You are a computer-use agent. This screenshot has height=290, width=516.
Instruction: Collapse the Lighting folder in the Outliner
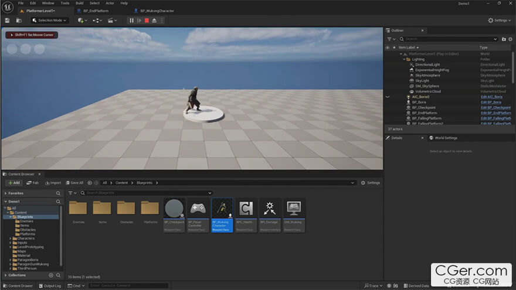tap(405, 60)
